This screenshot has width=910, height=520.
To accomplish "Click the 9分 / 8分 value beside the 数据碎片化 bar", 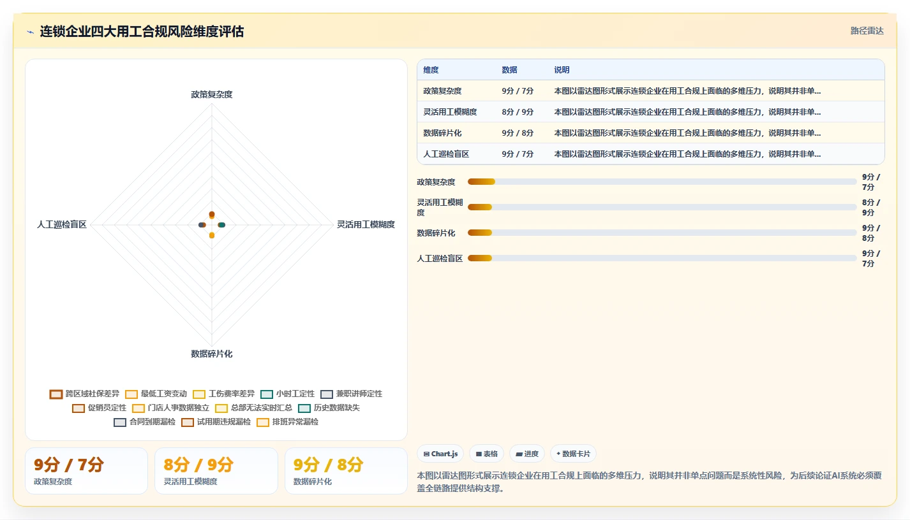I will pyautogui.click(x=871, y=233).
